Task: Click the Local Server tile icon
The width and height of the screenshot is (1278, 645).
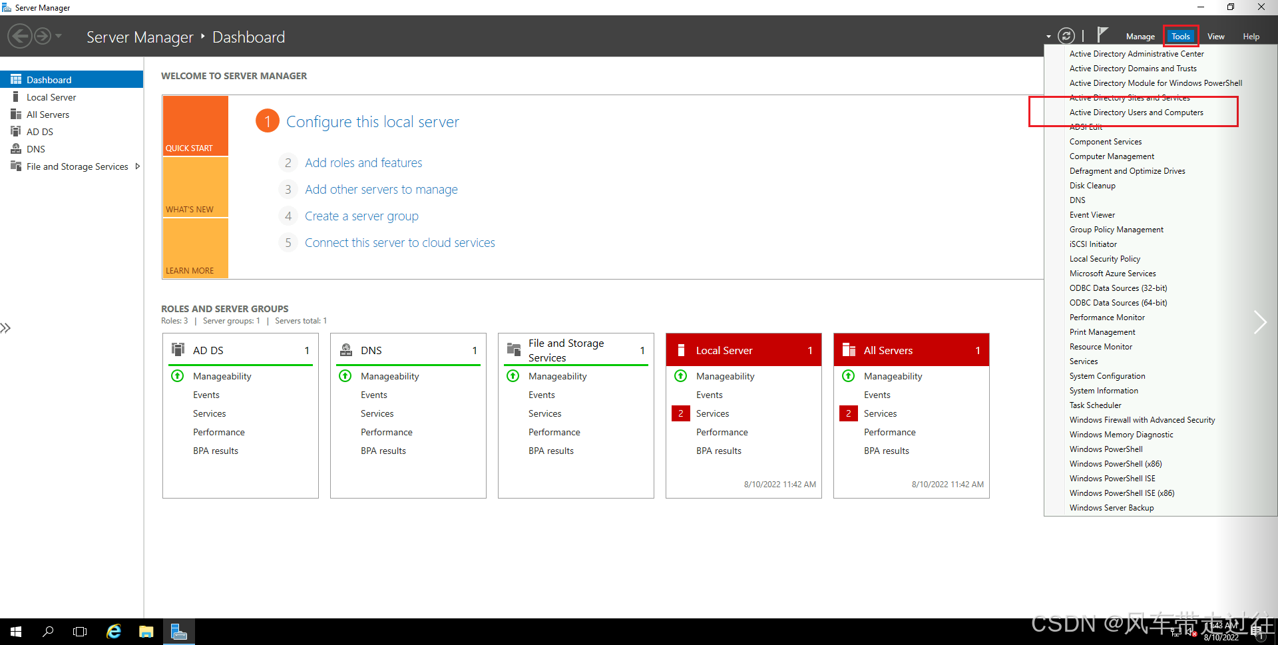Action: click(681, 350)
